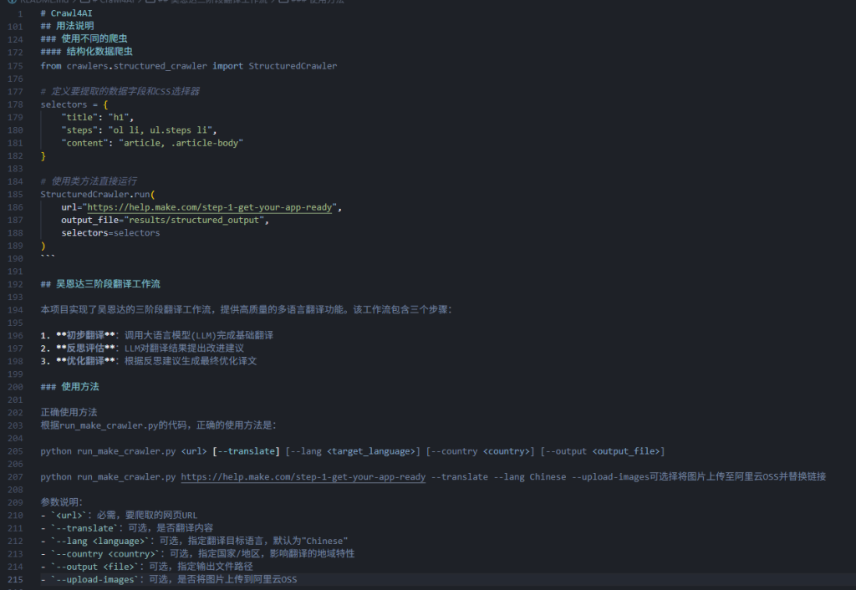This screenshot has height=590, width=856.
Task: Click the closing code fence ``` line
Action: click(48, 257)
